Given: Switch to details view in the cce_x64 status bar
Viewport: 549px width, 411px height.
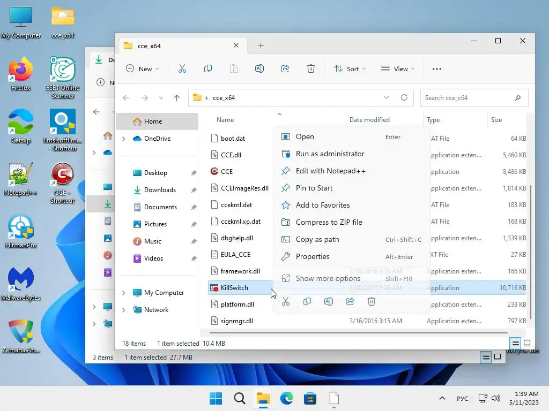Looking at the screenshot, I should click(516, 343).
